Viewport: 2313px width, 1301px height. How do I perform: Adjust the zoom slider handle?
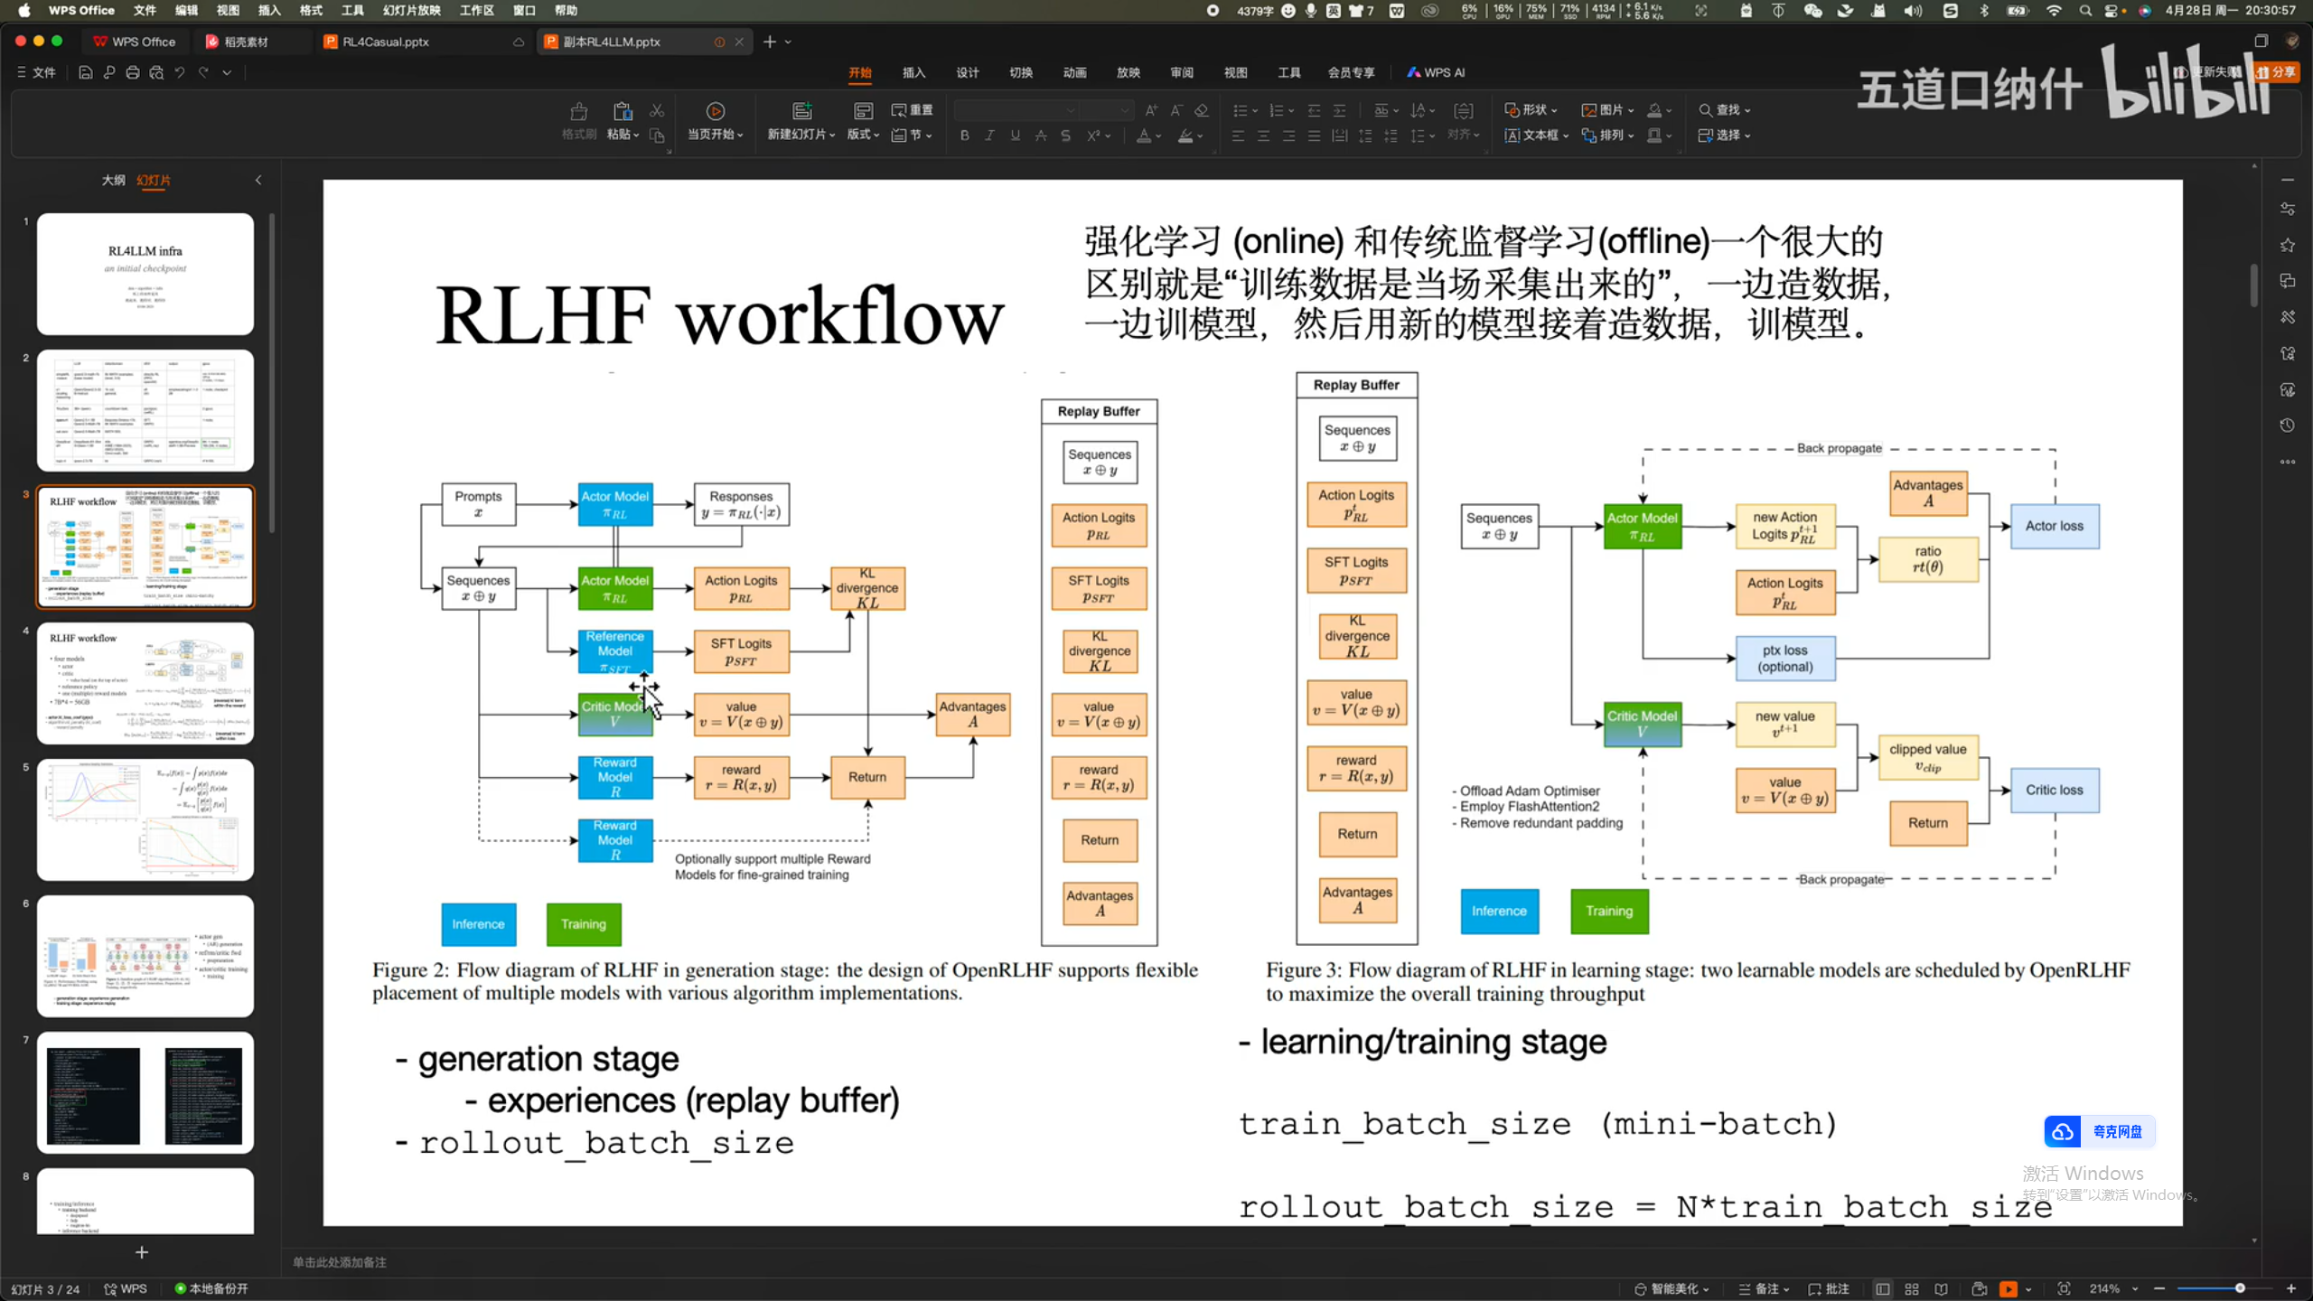tap(2240, 1288)
